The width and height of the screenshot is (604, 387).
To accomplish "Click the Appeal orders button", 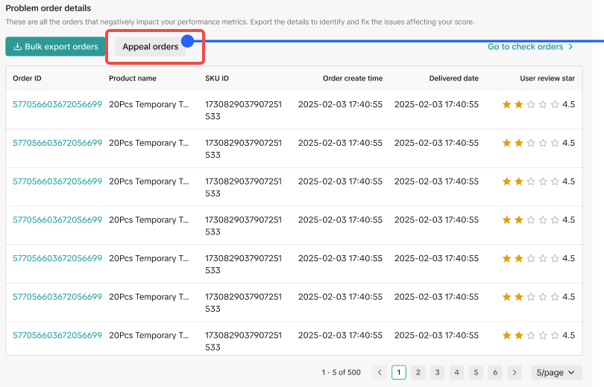I will click(x=151, y=47).
